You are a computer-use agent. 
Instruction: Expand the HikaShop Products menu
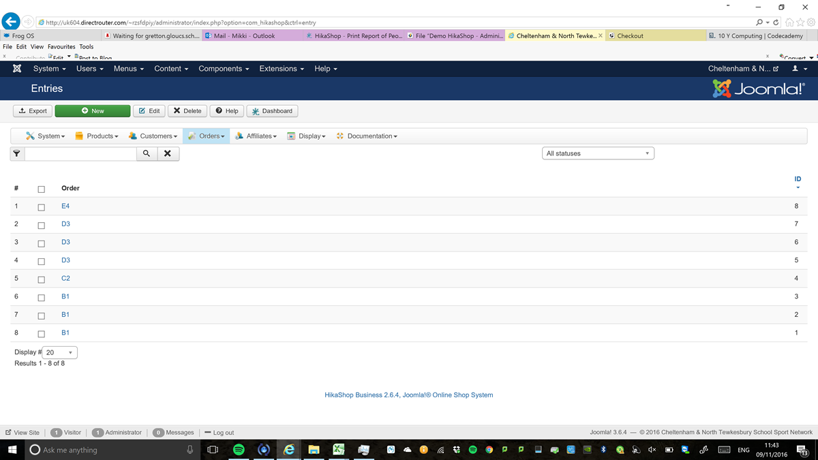point(96,136)
